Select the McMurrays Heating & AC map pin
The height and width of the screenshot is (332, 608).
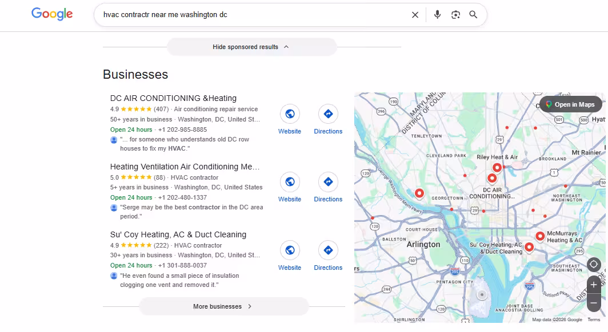540,236
